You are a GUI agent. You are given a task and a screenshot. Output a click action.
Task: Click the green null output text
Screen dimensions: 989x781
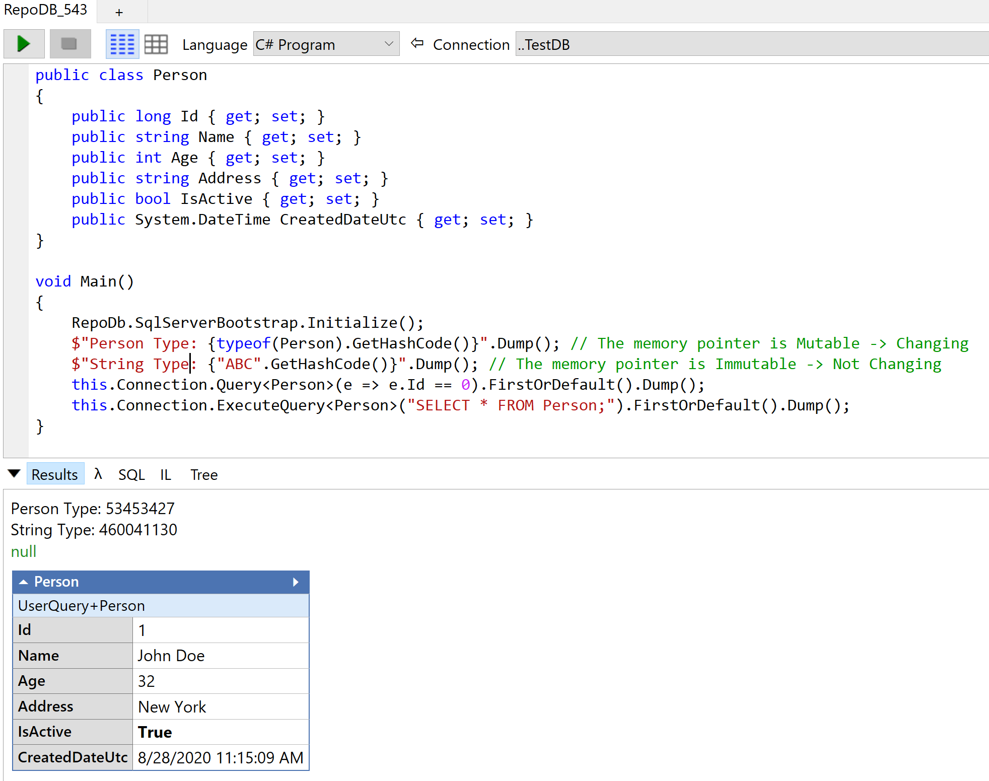click(x=23, y=551)
